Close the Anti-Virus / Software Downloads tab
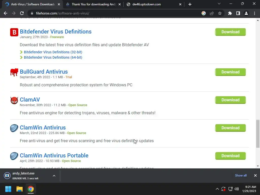260x195 pixels. 59,4
